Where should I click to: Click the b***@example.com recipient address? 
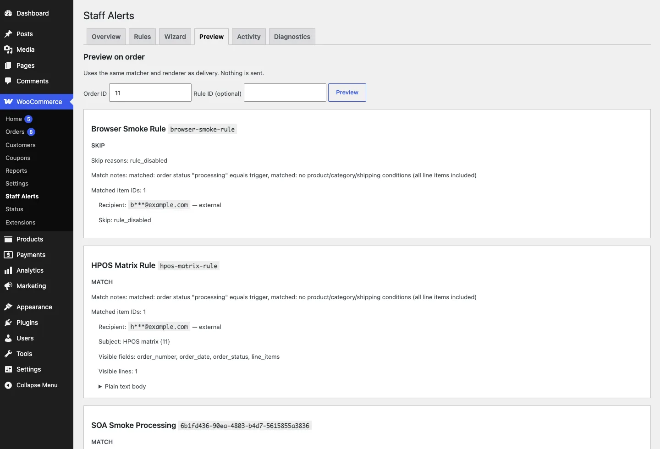pos(159,205)
